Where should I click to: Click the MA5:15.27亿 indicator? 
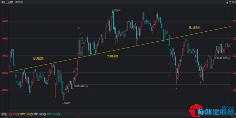coord(40,114)
